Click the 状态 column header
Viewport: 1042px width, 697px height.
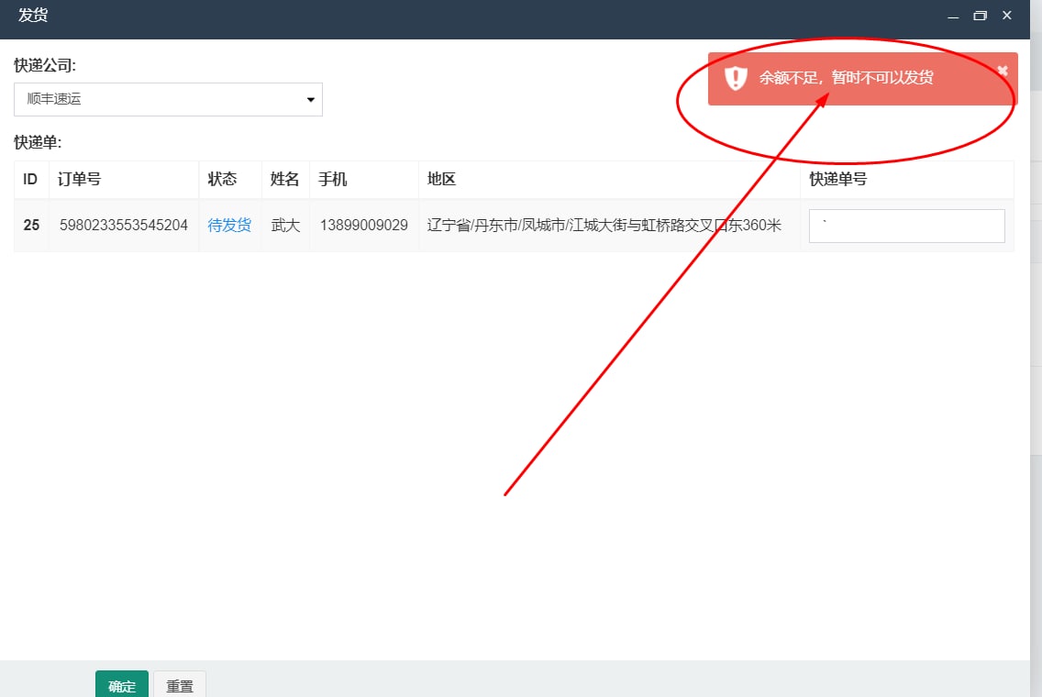point(222,180)
